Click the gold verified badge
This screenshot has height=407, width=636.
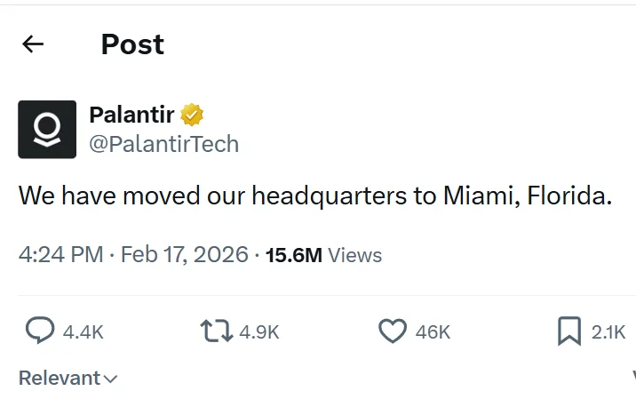click(x=193, y=115)
